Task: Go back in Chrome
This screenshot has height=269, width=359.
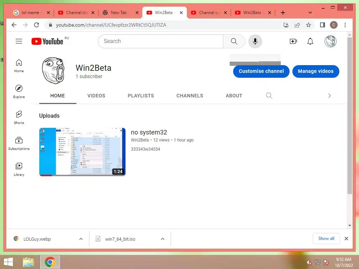Action: click(x=14, y=25)
